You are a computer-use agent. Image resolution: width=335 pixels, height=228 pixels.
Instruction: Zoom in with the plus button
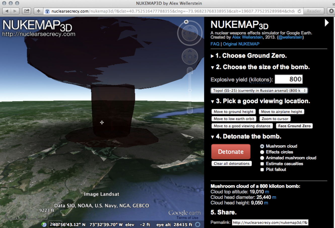coord(190,71)
